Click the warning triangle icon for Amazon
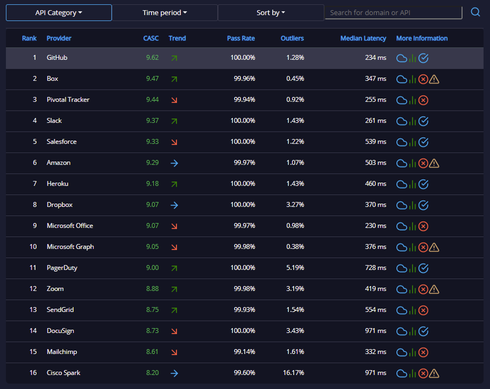The image size is (490, 389). (x=434, y=164)
